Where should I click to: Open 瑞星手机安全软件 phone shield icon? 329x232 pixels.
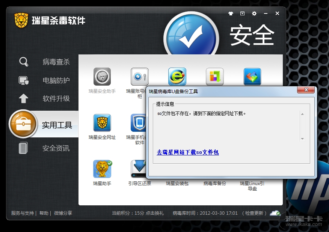138,123
